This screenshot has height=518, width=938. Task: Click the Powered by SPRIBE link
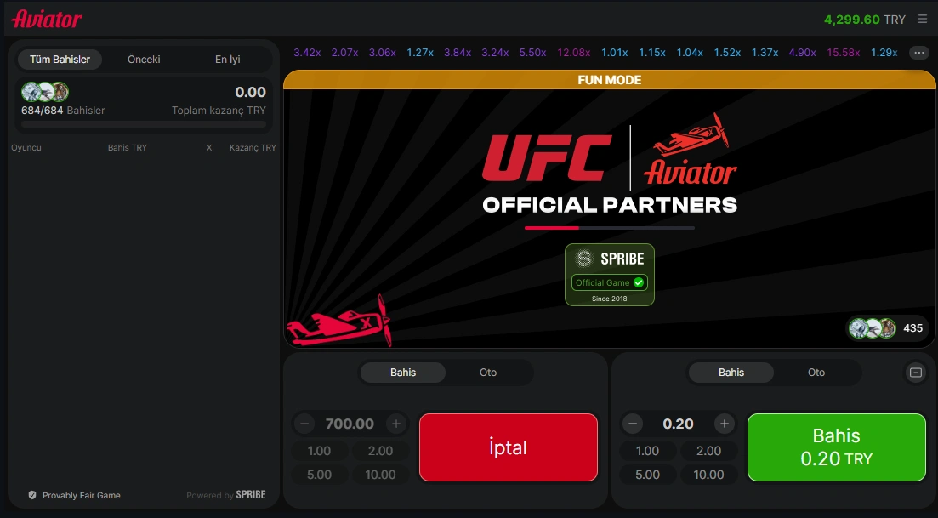point(226,495)
